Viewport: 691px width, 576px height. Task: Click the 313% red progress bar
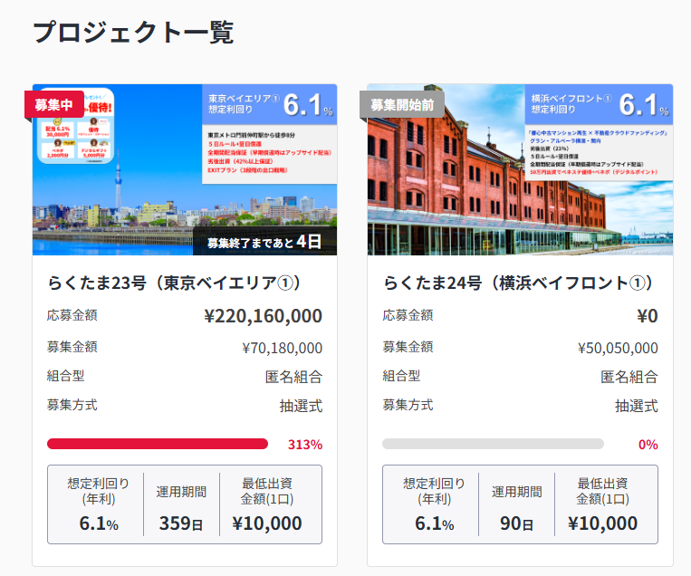158,444
